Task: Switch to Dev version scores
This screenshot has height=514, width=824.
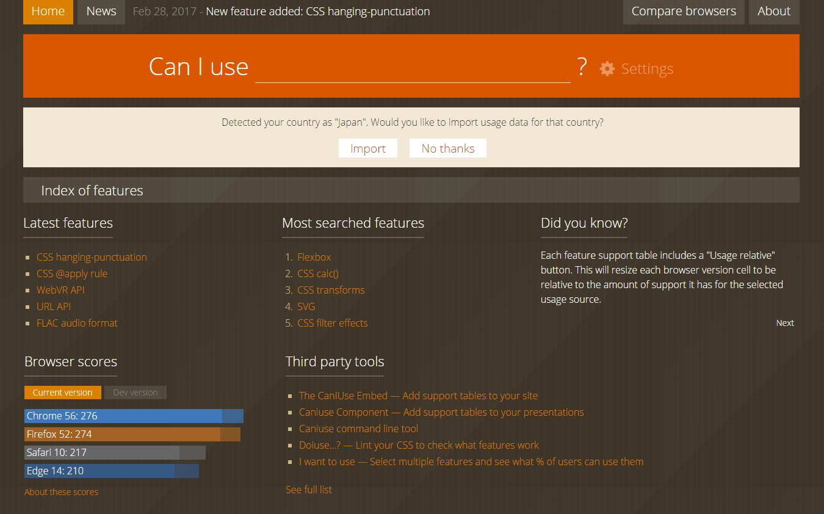Action: (x=136, y=393)
